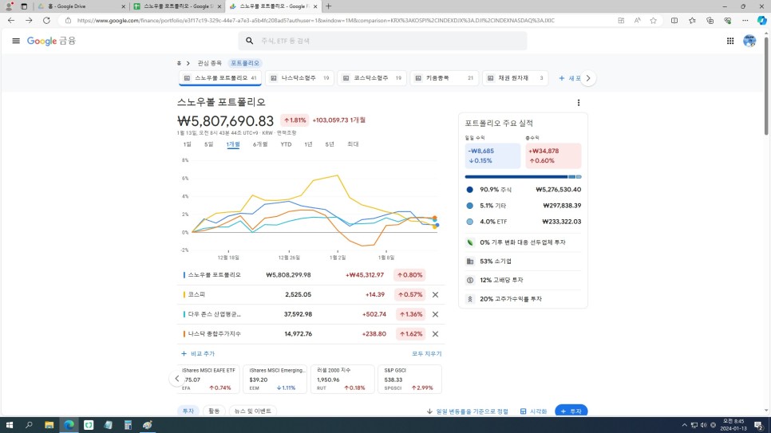Image resolution: width=771 pixels, height=433 pixels.
Task: Open 코스닥소형주 portfolio tab
Action: [372, 78]
